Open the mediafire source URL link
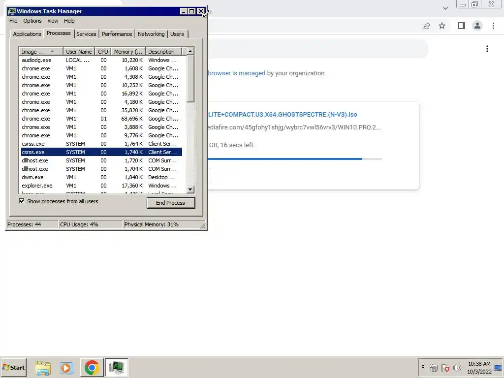Viewport: 504px width, 378px height. (x=294, y=127)
